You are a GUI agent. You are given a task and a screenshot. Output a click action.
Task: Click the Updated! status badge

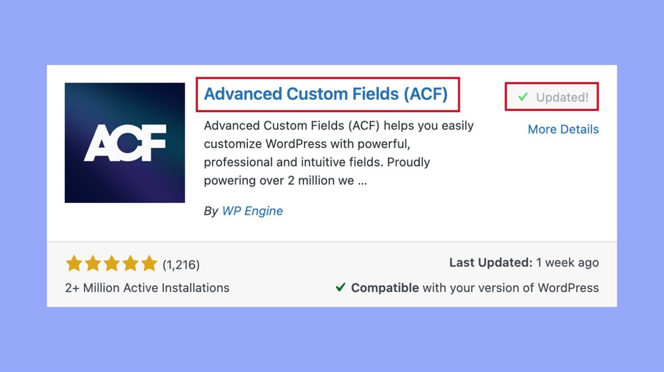click(552, 97)
